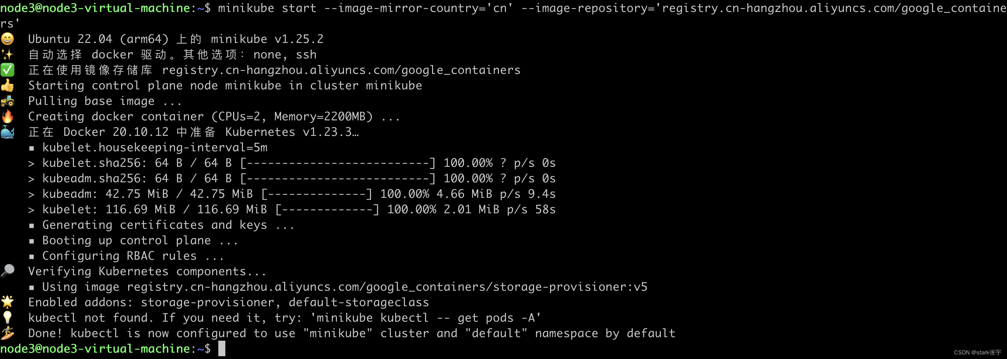
Task: Click the magnifying glass emoji by Verifying Kubernetes
Action: pyautogui.click(x=7, y=271)
